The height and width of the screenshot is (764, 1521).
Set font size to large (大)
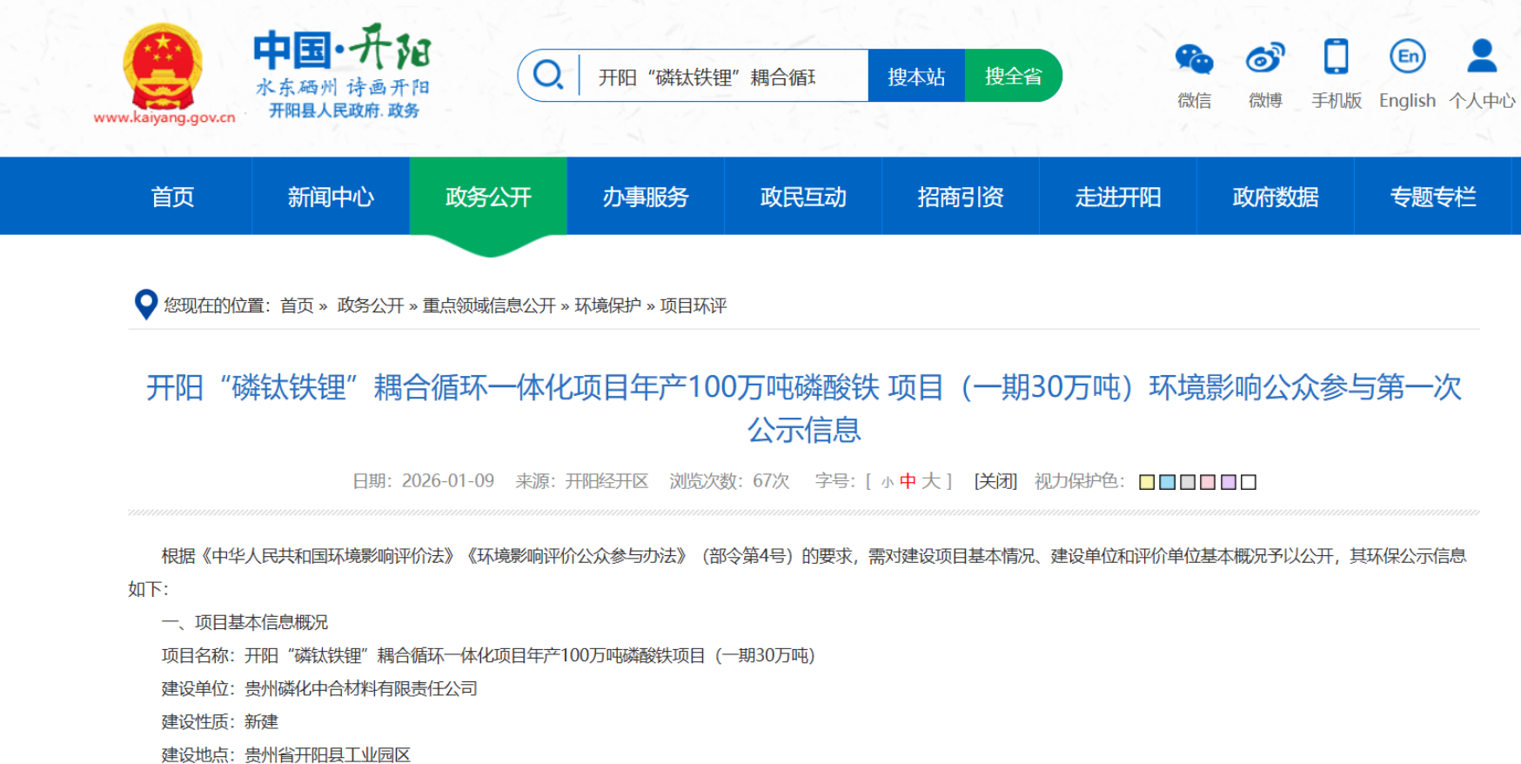930,481
